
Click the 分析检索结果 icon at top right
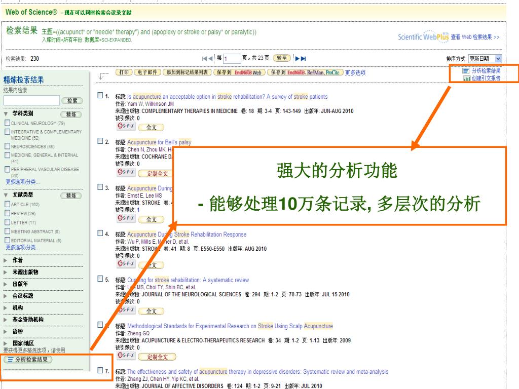click(466, 71)
